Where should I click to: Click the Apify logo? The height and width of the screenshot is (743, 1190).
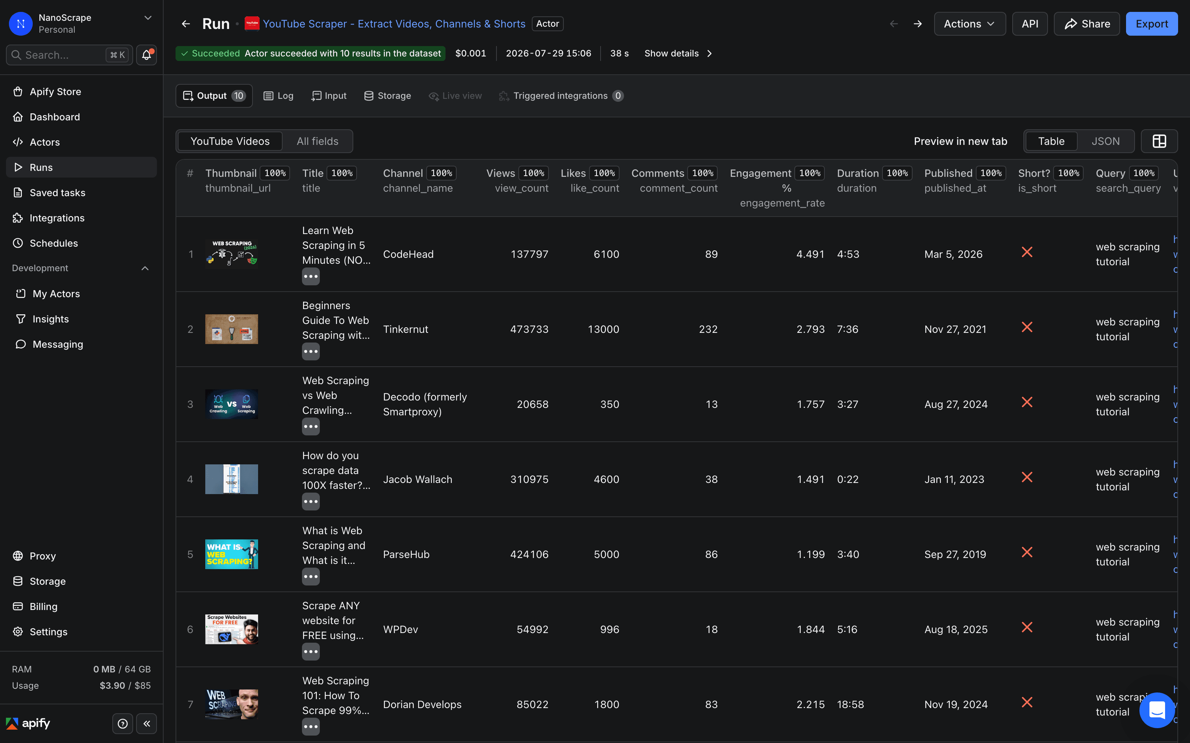click(x=28, y=723)
